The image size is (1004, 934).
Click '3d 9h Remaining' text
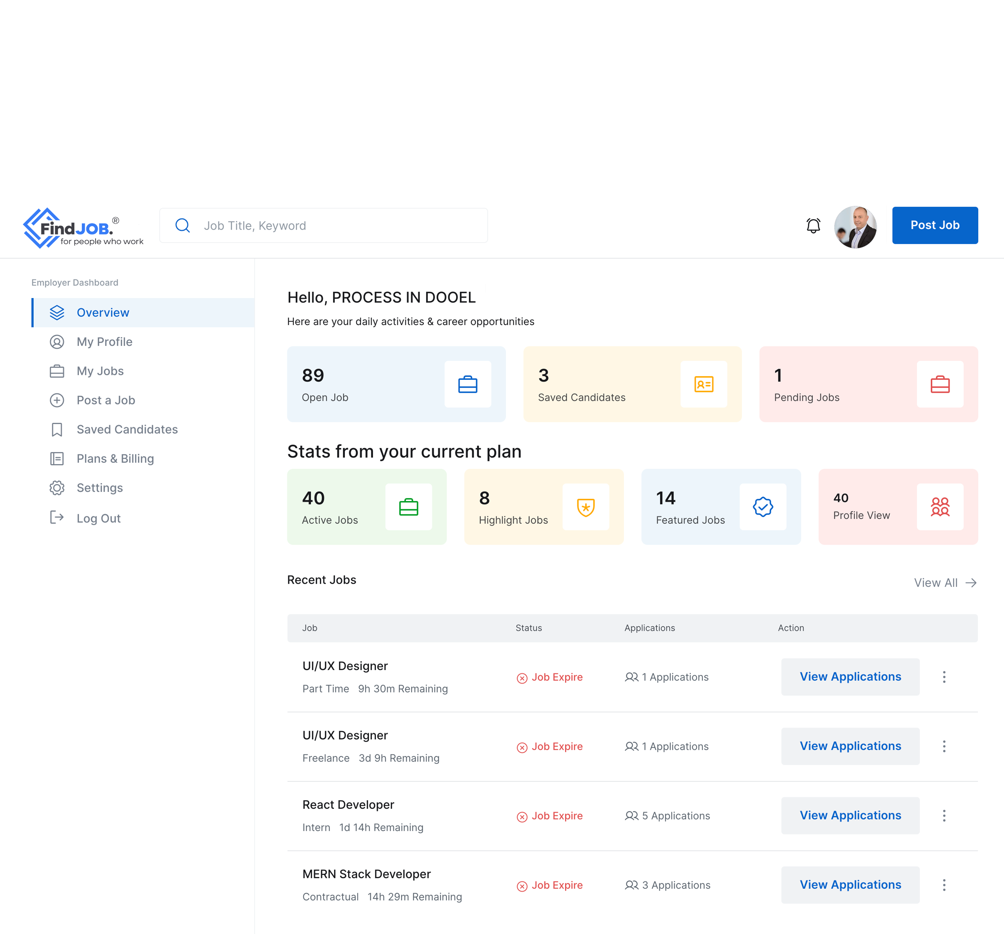click(x=398, y=758)
